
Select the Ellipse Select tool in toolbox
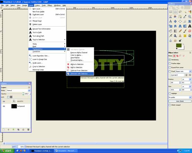coord(175,12)
